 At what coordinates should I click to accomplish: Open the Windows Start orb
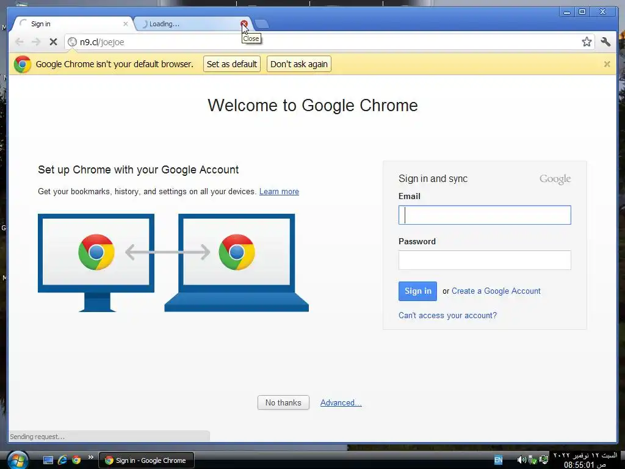pos(18,460)
